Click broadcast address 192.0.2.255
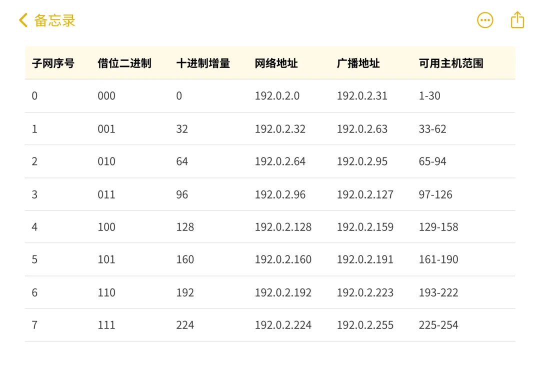This screenshot has height=379, width=540. [365, 325]
